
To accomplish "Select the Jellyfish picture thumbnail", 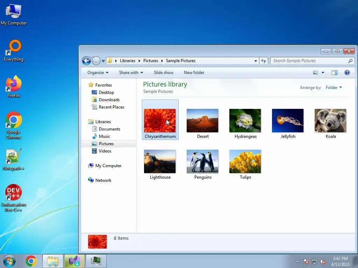I will point(288,120).
